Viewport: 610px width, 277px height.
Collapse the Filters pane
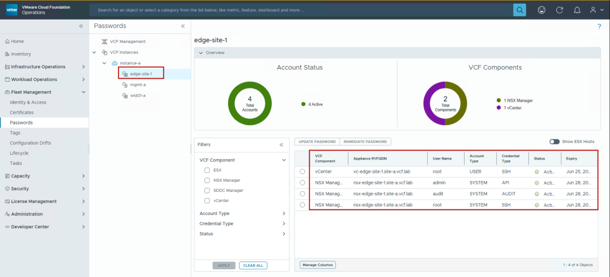[x=281, y=145]
